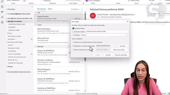This screenshot has height=95, width=170.
Task: Edit the subject text field in Crear regla
Action: pyautogui.click(x=107, y=32)
